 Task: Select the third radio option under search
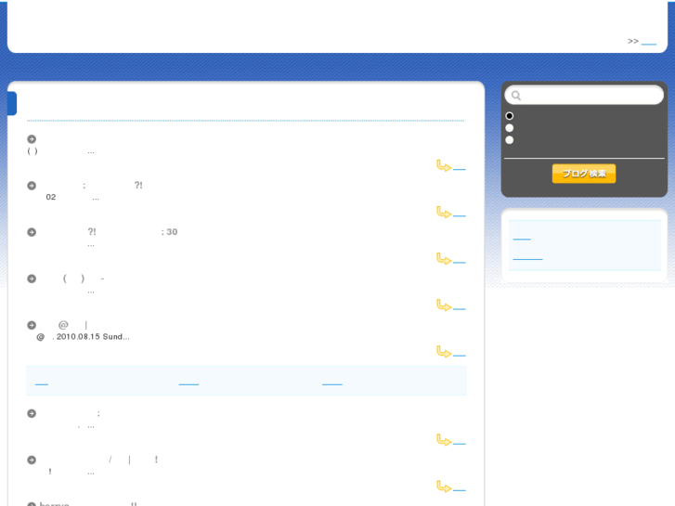click(509, 140)
